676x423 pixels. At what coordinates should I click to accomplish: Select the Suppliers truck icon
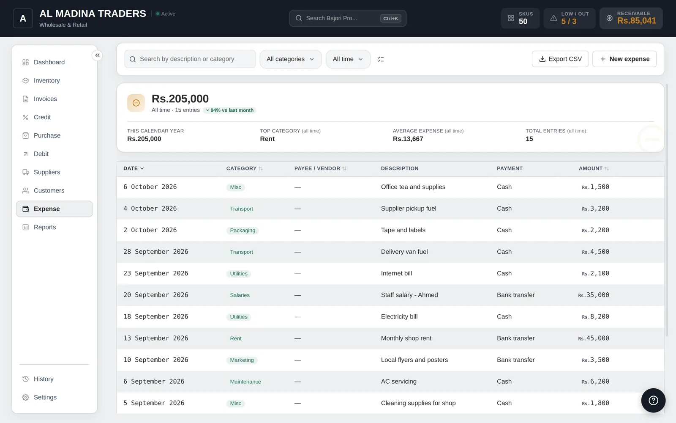click(25, 172)
